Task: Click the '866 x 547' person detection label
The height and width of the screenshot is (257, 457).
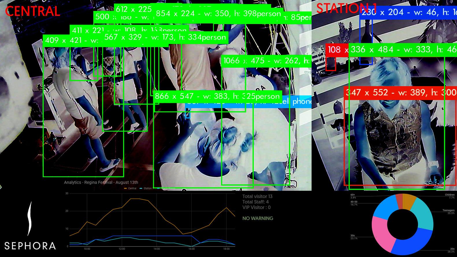Action: [217, 96]
